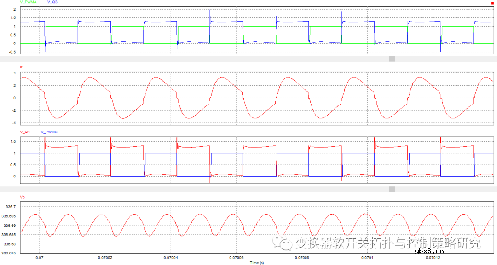Click the Chinese watermark text over Vo plot
This screenshot has width=497, height=265.
[387, 243]
